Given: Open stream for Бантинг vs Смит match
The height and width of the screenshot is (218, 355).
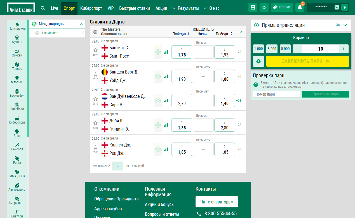Looking at the screenshot, I should pos(158,52).
